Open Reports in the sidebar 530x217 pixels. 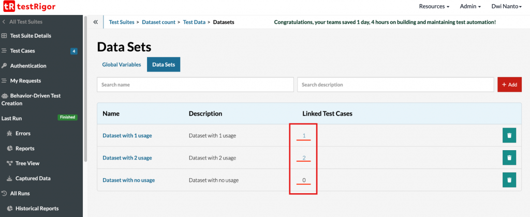coord(24,148)
